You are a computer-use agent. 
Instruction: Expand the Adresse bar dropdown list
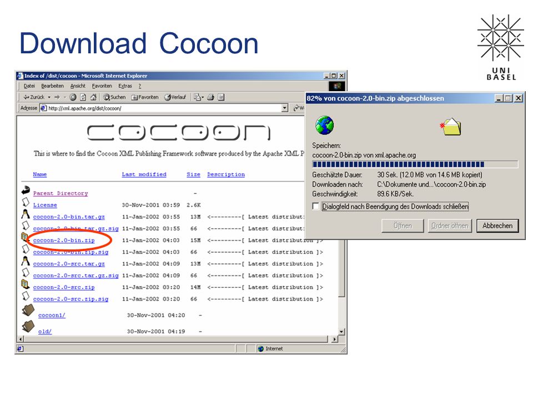285,108
